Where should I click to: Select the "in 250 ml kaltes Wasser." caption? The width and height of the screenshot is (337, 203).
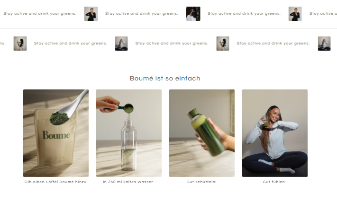[x=128, y=182]
